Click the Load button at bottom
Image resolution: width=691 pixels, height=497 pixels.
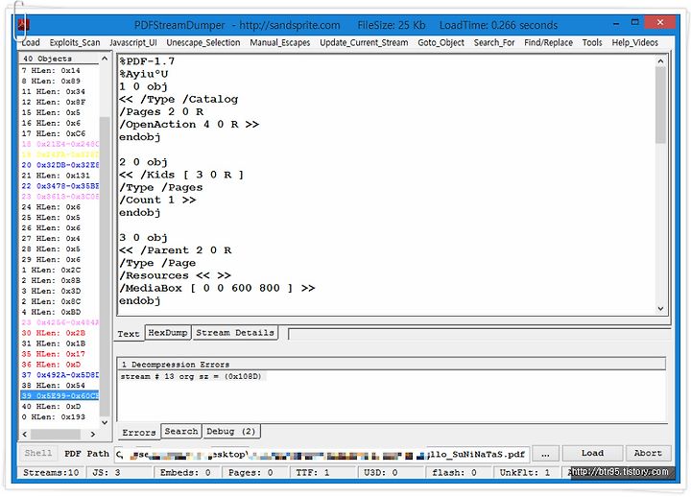coord(593,453)
